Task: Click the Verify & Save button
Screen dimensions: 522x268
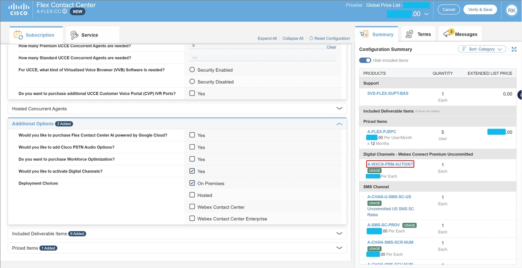Action: click(x=480, y=10)
